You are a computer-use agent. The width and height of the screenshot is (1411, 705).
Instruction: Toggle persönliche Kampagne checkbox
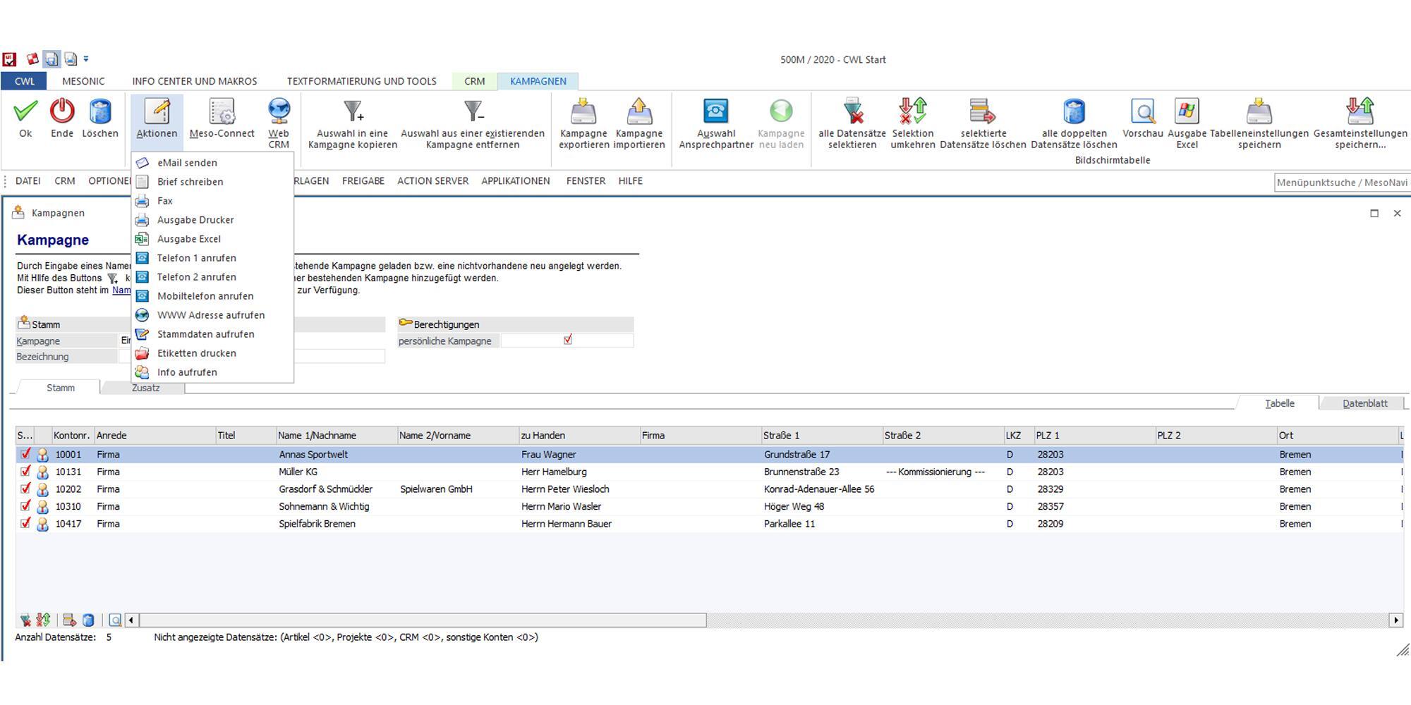568,340
